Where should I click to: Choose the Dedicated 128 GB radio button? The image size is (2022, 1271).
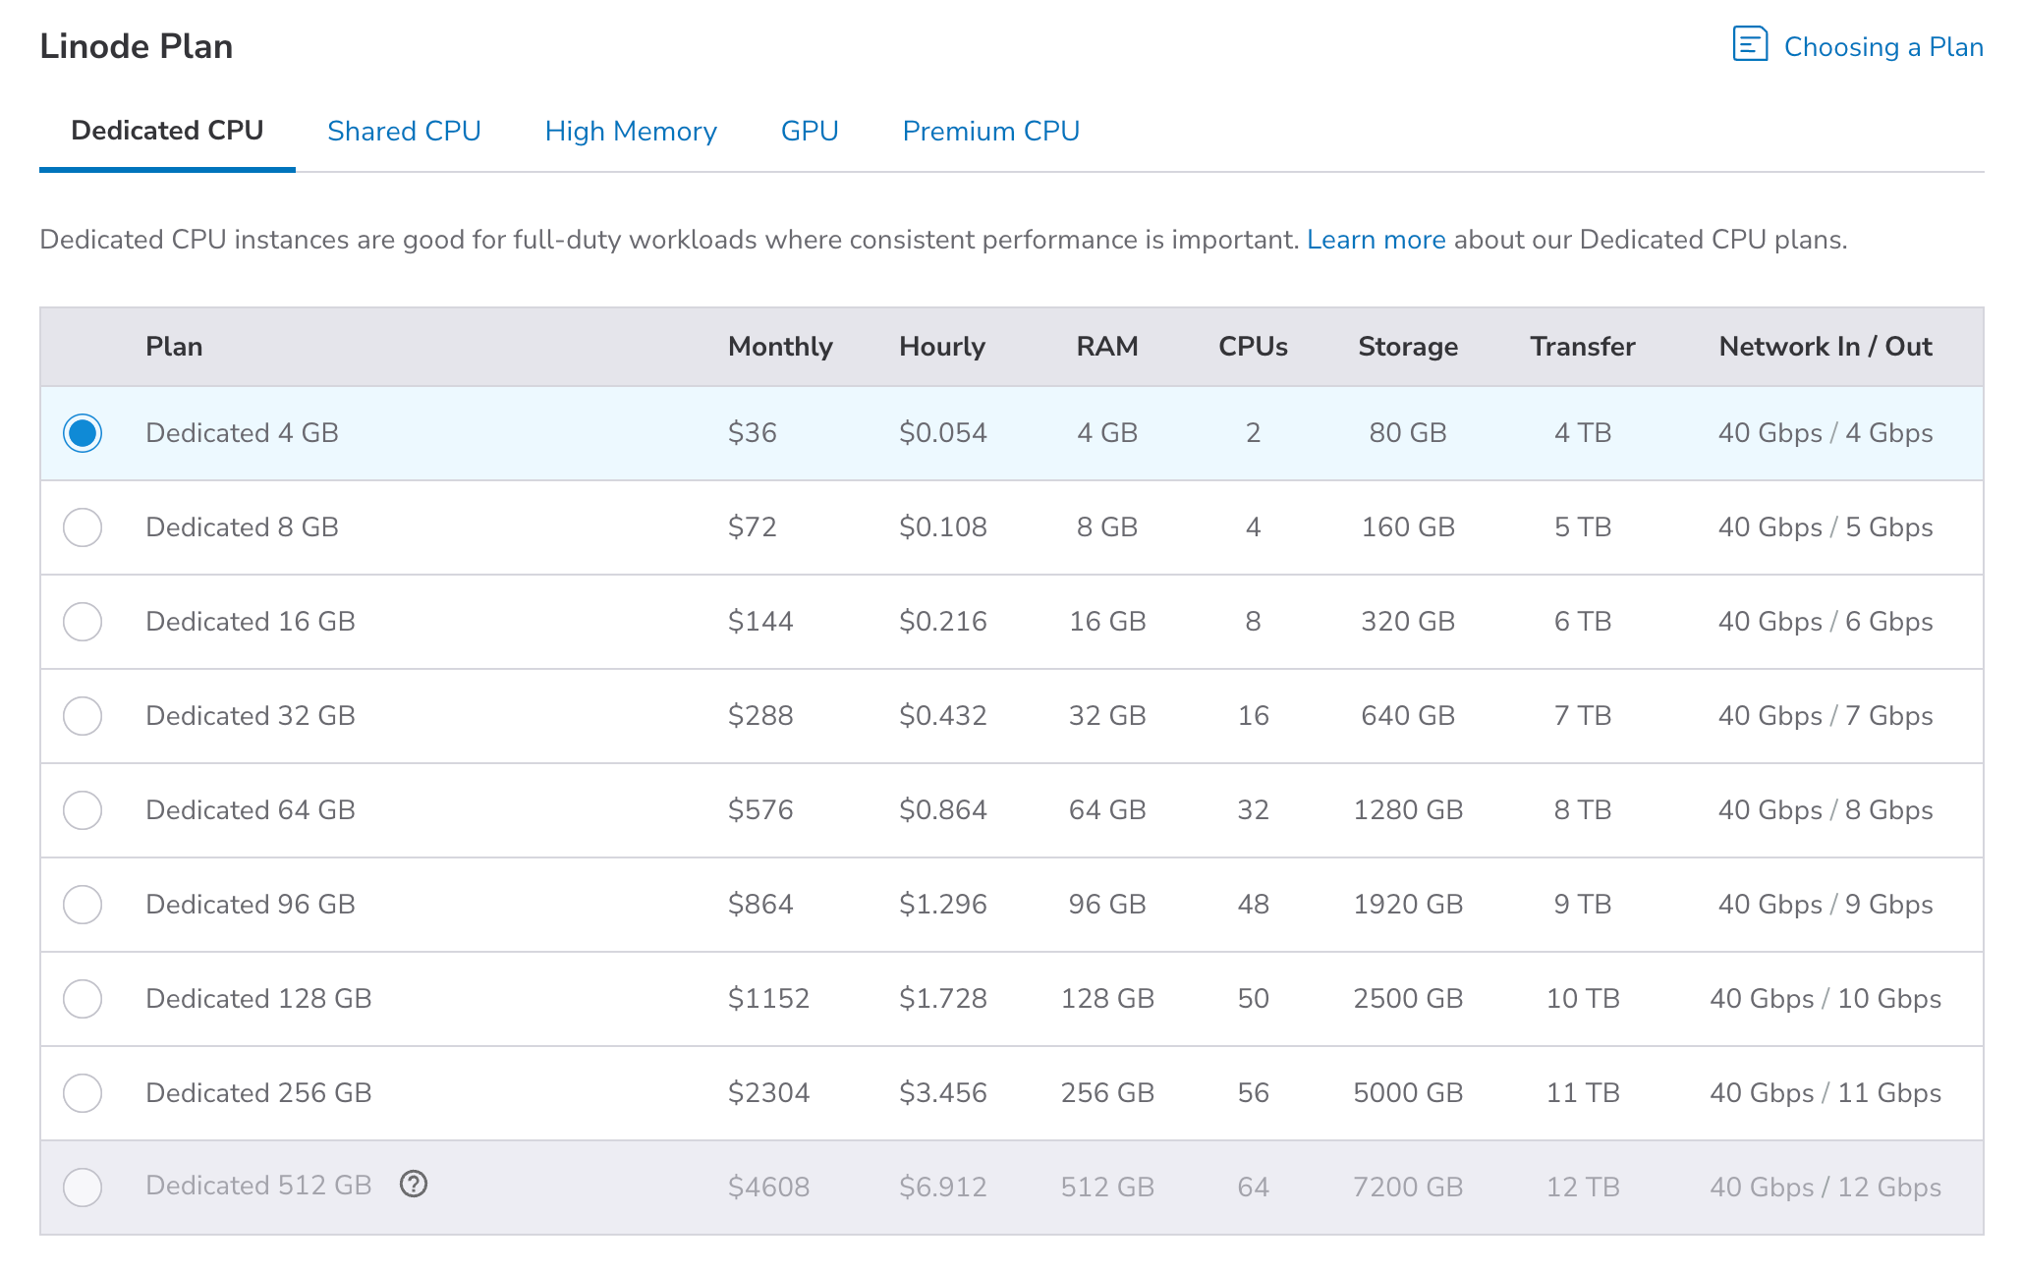(83, 999)
